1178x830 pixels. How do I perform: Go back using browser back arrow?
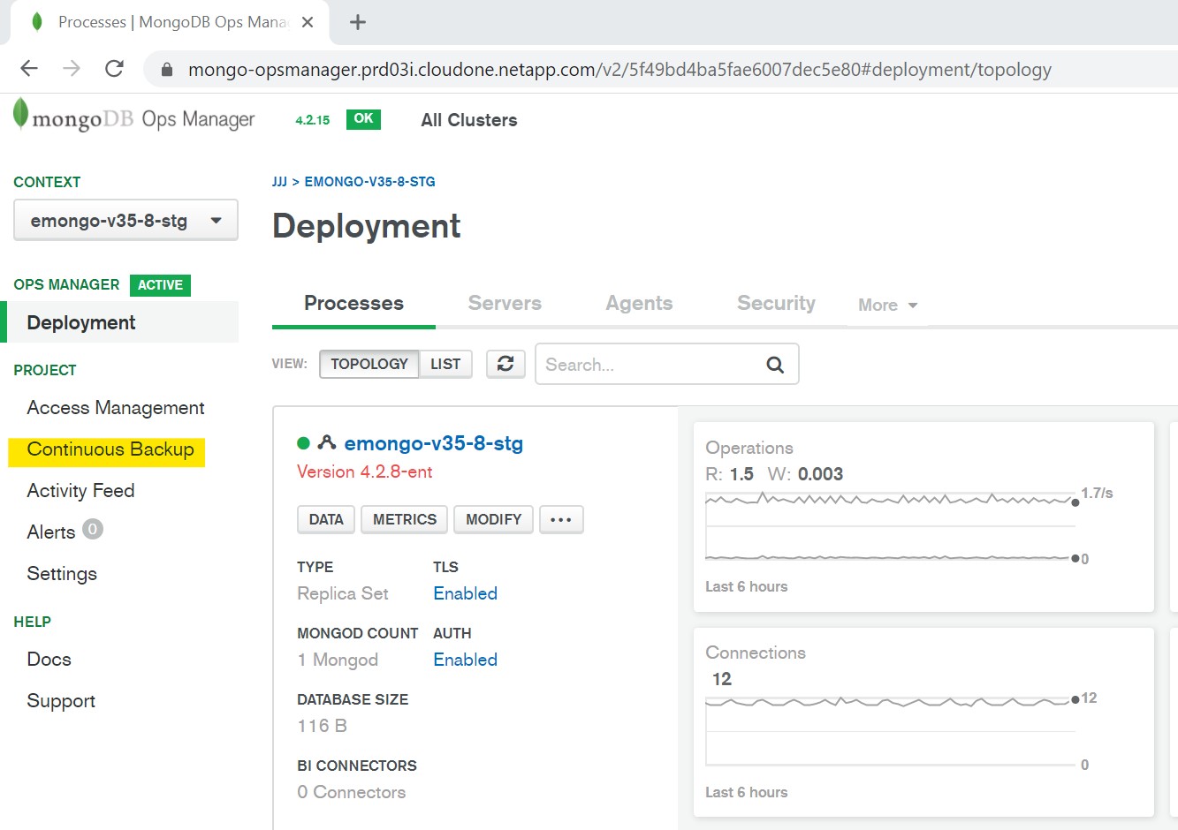click(x=29, y=69)
